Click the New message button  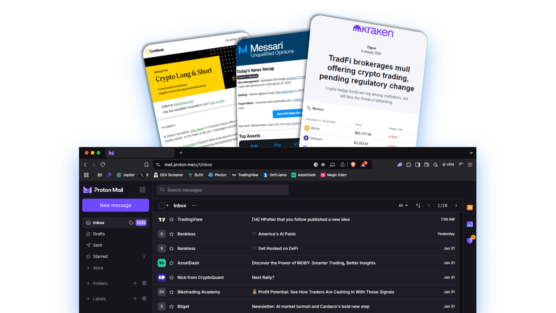click(116, 205)
